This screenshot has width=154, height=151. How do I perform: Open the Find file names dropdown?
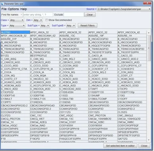pyautogui.click(x=12, y=15)
